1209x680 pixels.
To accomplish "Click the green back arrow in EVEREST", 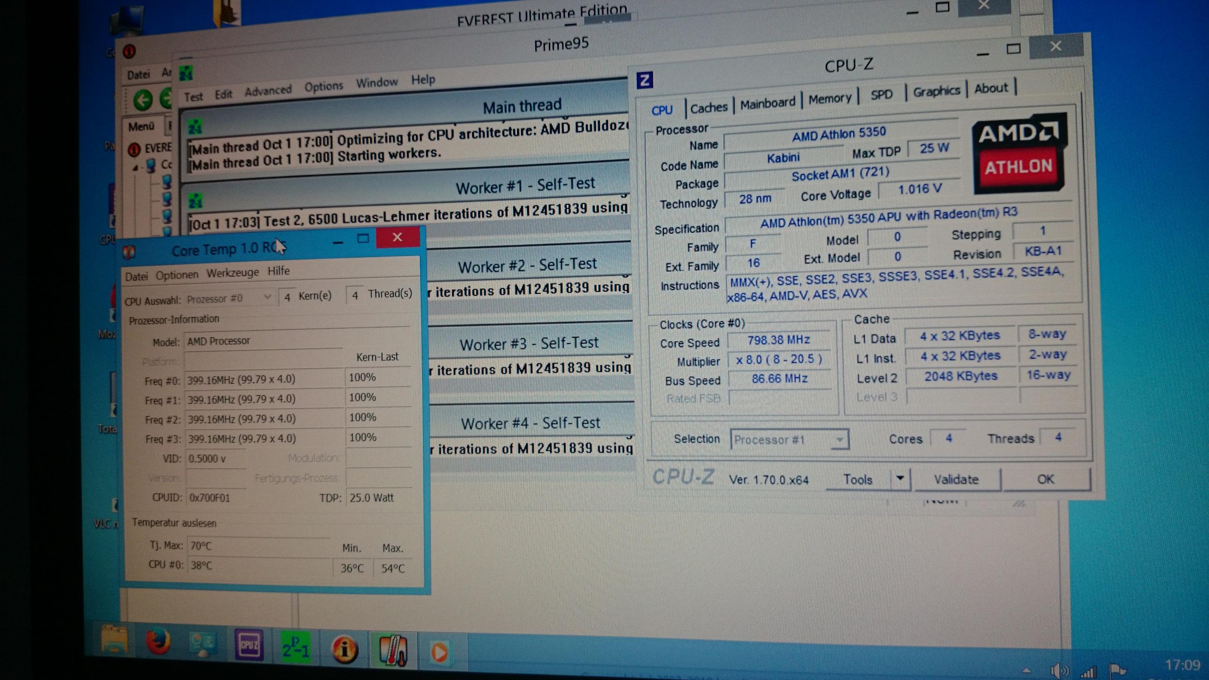I will coord(143,100).
